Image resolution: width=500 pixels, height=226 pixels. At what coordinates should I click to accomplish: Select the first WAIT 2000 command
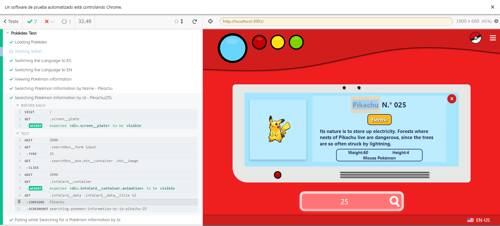(x=106, y=140)
